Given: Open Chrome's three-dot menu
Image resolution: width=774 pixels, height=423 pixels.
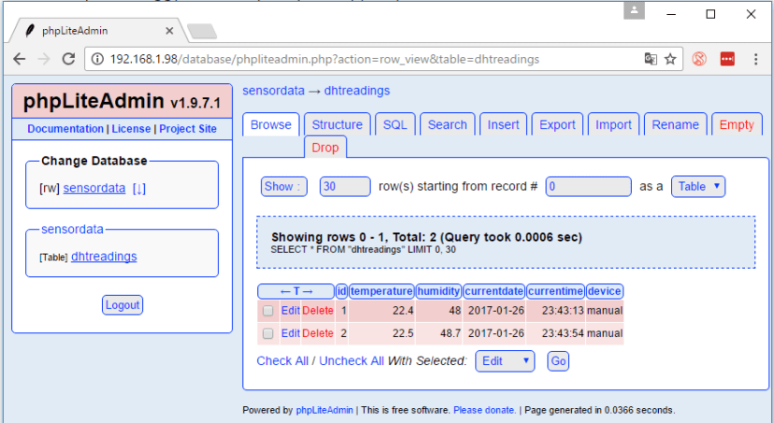Looking at the screenshot, I should pyautogui.click(x=755, y=59).
